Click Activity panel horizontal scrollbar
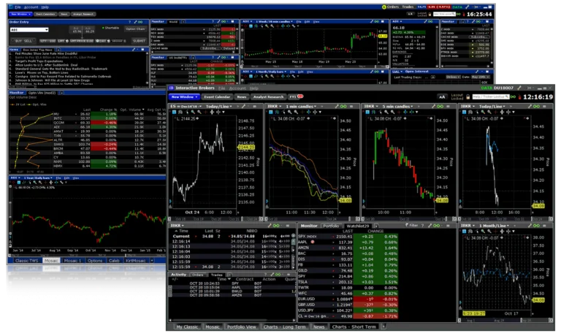561x336 pixels. (232, 320)
